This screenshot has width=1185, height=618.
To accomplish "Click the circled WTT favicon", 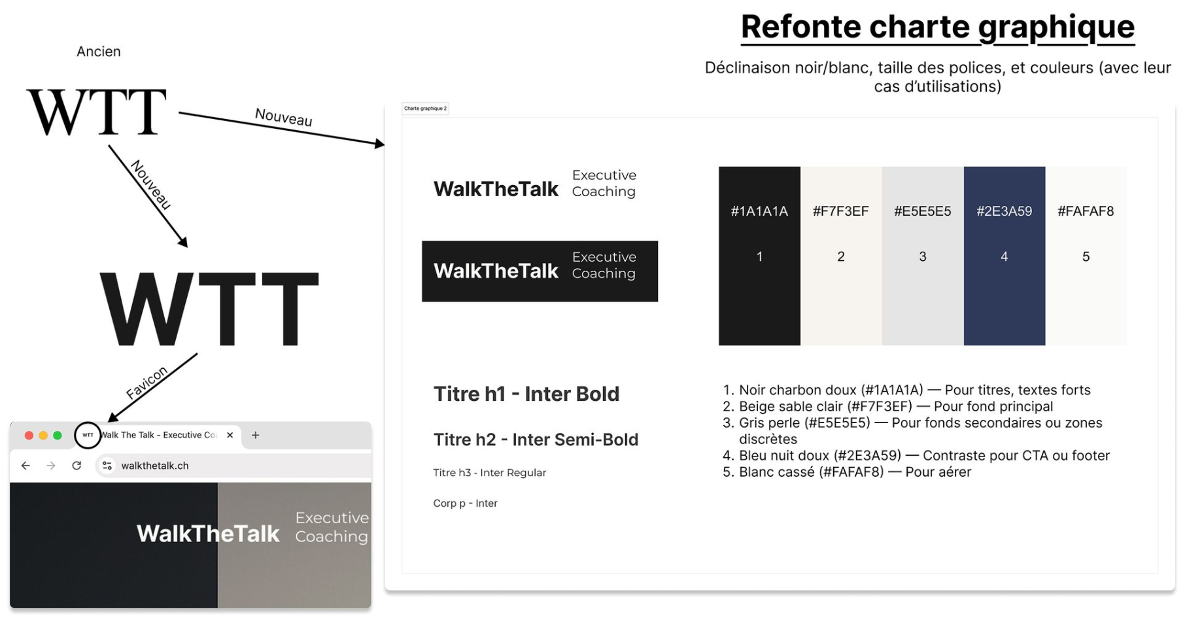I will tap(88, 435).
